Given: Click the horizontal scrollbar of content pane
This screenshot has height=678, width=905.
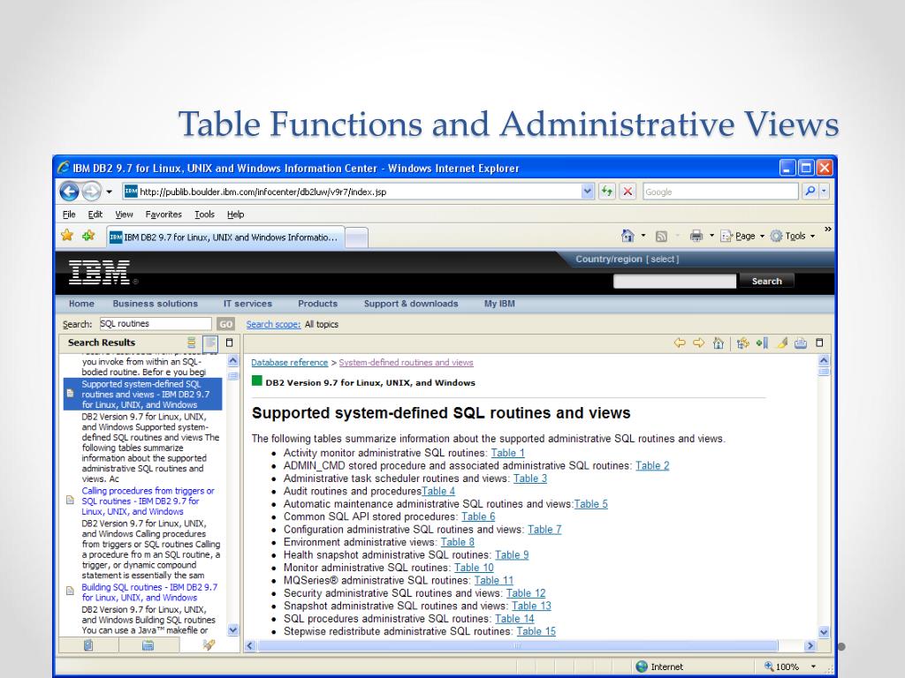Looking at the screenshot, I should pos(516,645).
